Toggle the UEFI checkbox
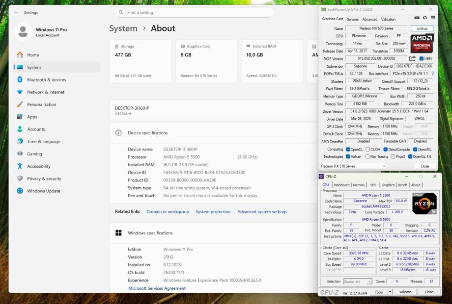Viewport: 452px width, 304px height. click(x=421, y=58)
